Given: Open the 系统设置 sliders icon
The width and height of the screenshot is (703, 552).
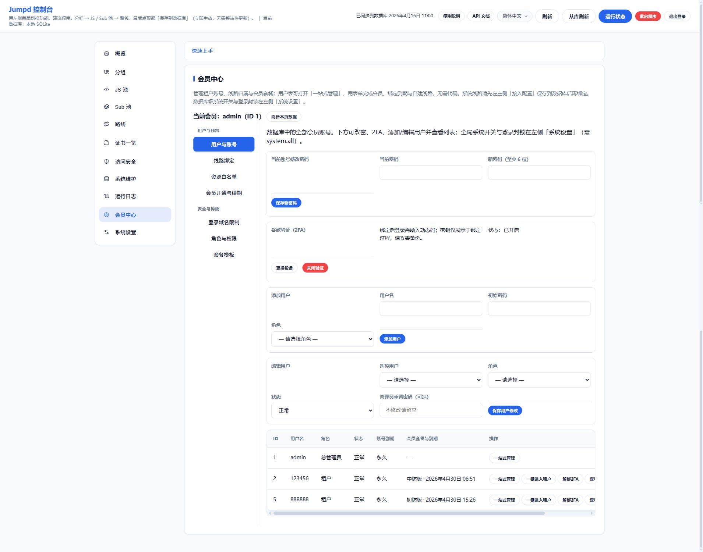Looking at the screenshot, I should pyautogui.click(x=106, y=232).
